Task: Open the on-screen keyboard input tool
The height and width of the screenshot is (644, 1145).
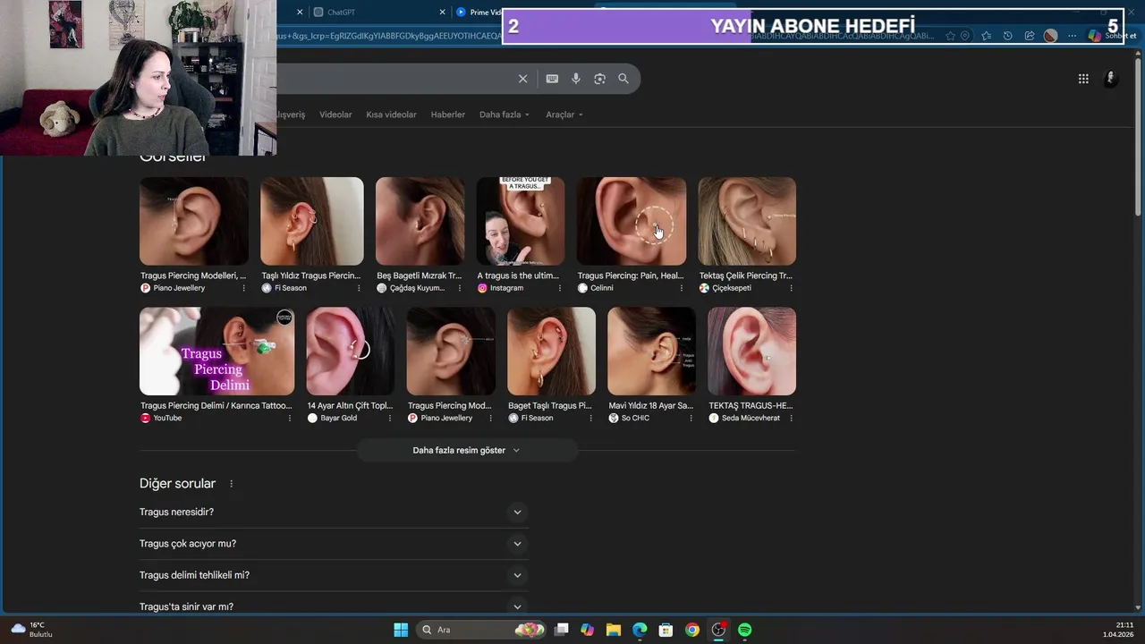Action: pyautogui.click(x=552, y=79)
